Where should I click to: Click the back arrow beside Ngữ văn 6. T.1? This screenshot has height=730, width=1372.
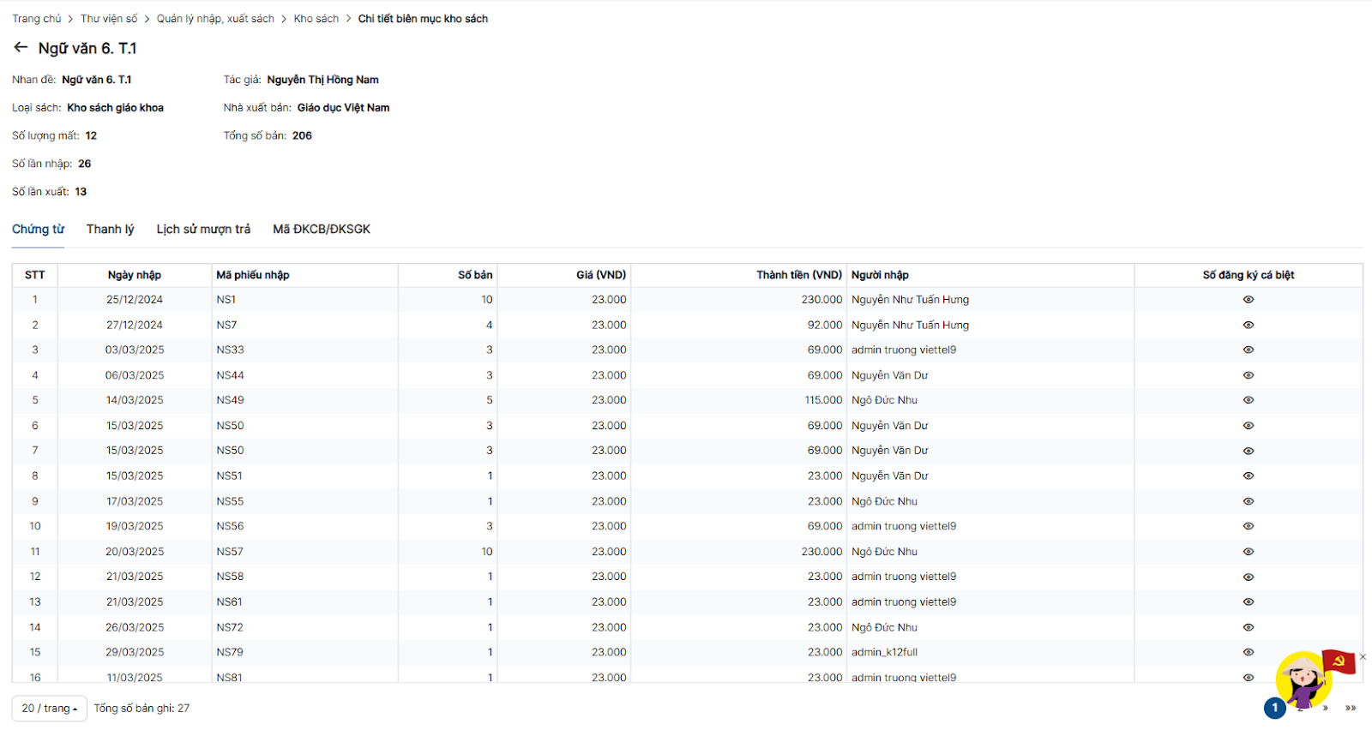coord(21,48)
